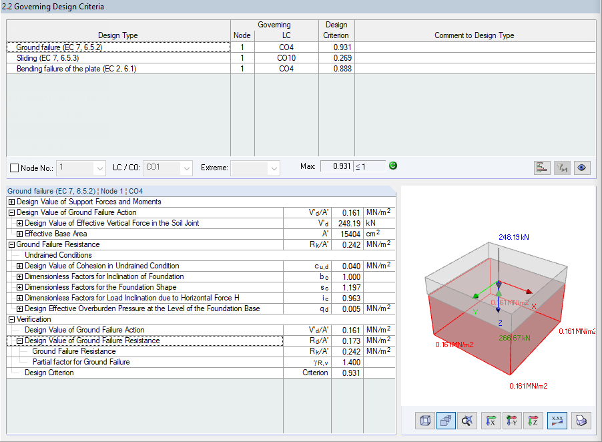The height and width of the screenshot is (442, 602).
Task: Click the Design Type column header
Action: [118, 31]
